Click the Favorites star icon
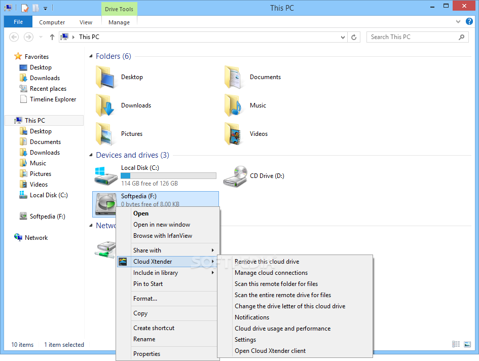 (x=18, y=56)
